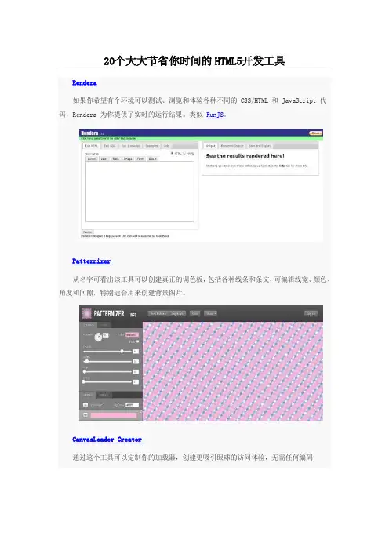Click the Form insert button
Image resolution: width=389 pixels, height=551 pixels.
tap(140, 159)
